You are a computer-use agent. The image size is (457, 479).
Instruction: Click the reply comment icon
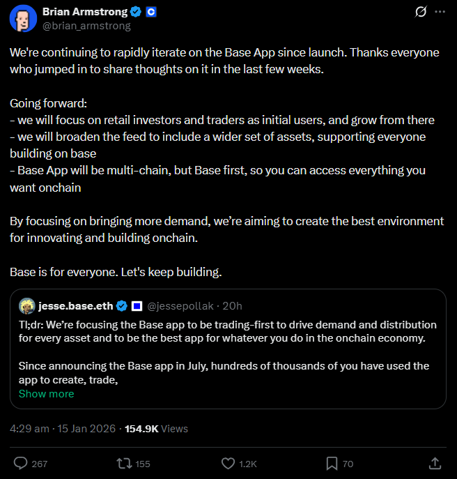coord(21,463)
